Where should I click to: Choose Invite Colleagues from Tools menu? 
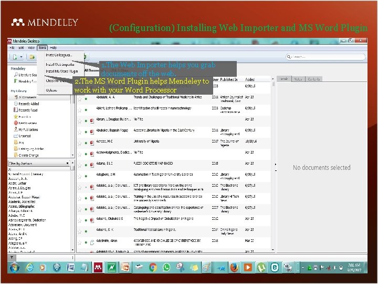point(59,55)
